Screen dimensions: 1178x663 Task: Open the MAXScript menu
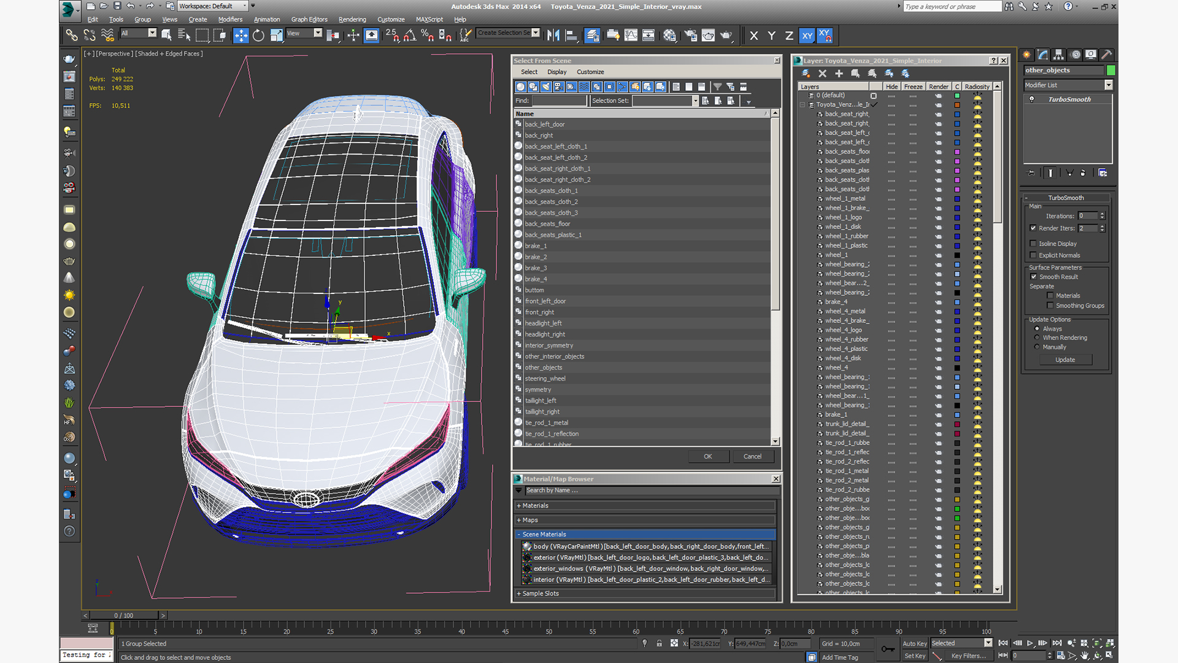pyautogui.click(x=429, y=20)
